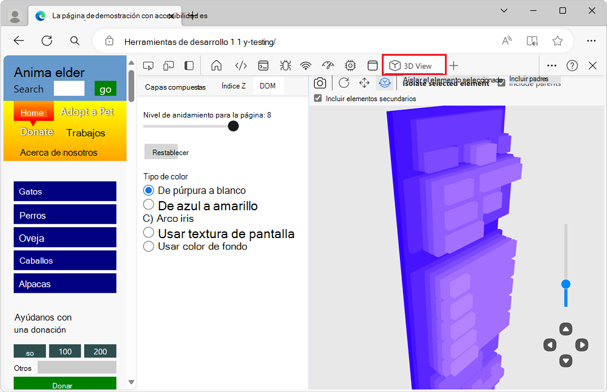Open the browser menu ellipsis dropdown

coord(591,40)
